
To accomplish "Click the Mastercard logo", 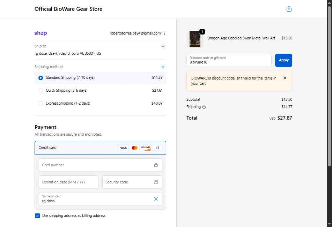I will (135, 147).
